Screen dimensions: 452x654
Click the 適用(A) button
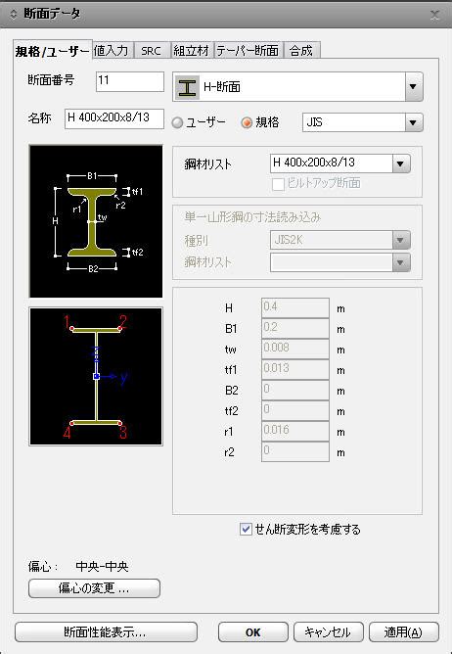tap(404, 632)
